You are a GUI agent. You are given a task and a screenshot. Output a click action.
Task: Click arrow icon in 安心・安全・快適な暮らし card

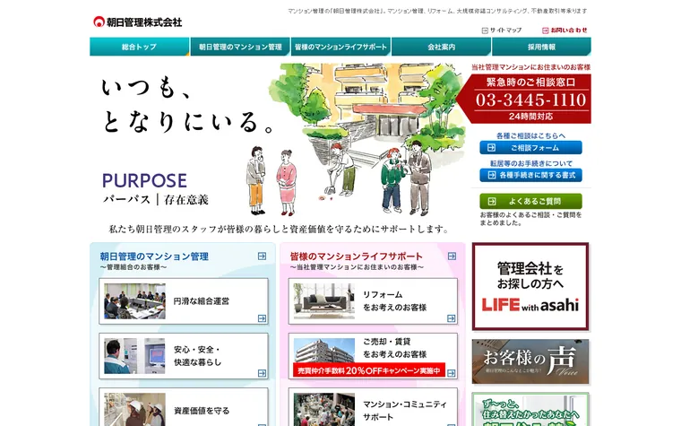coord(262,373)
